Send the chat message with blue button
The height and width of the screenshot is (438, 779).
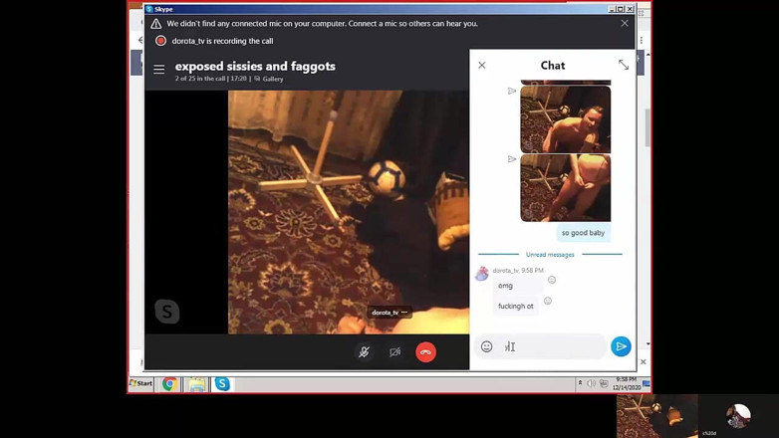(x=621, y=346)
